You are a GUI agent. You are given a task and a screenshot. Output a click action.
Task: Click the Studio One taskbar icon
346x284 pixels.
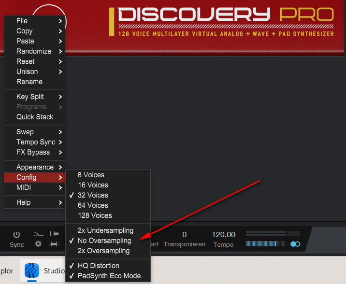click(32, 270)
